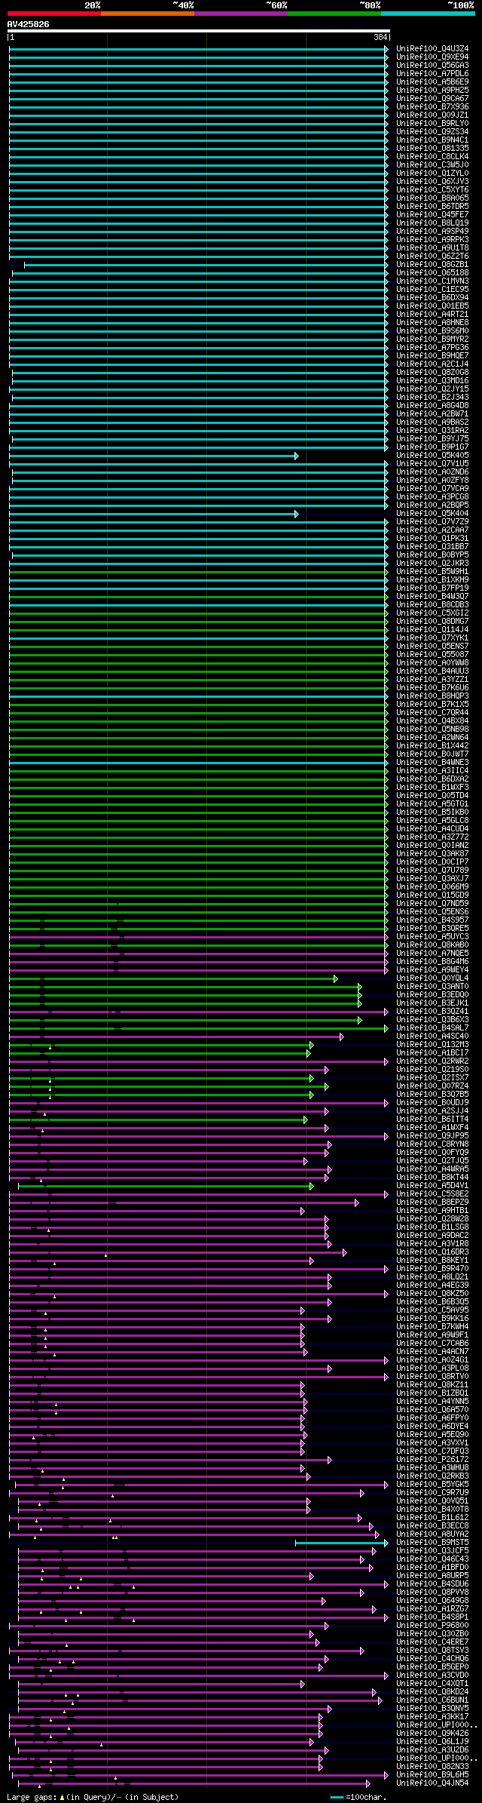Click the green ~80% identity legend segment
Viewport: 482px width, 1803px height.
click(334, 13)
